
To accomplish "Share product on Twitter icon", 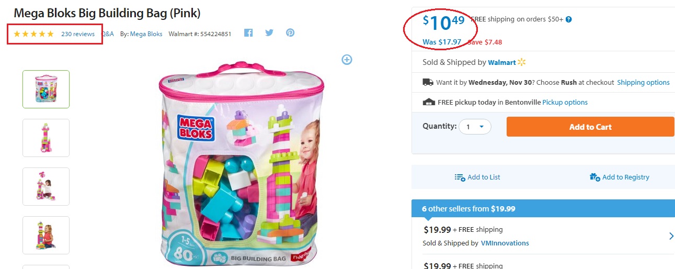I will click(x=269, y=33).
